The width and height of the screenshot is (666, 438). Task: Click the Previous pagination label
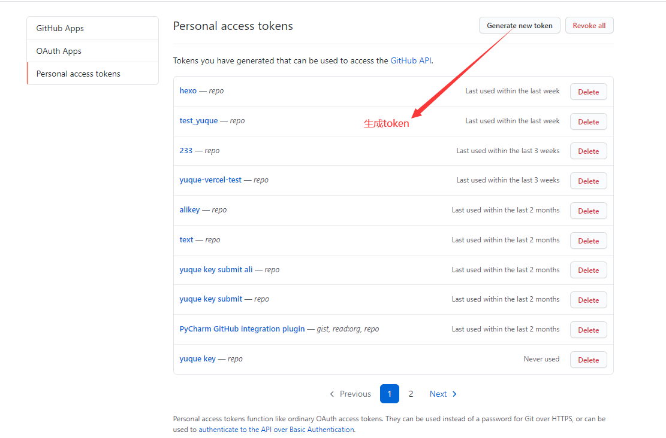point(355,394)
